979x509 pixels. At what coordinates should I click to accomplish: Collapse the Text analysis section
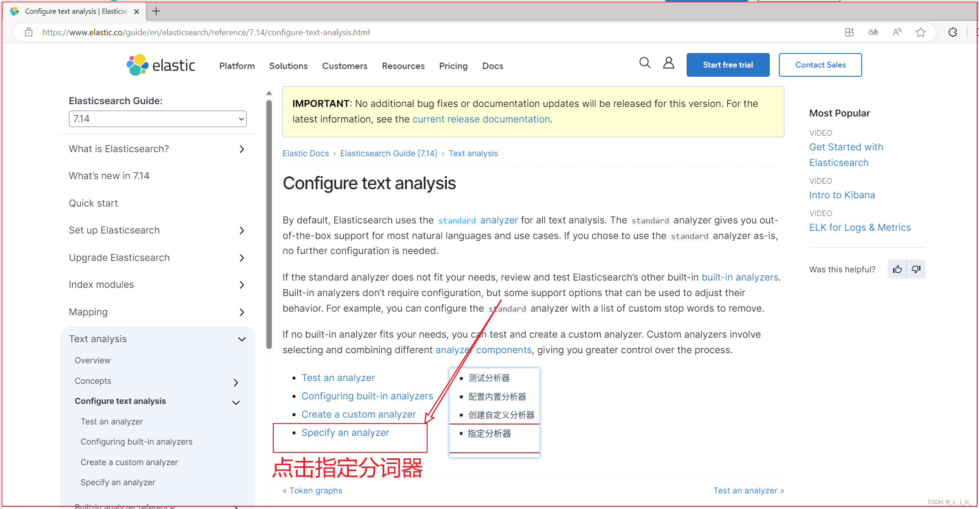click(x=242, y=339)
